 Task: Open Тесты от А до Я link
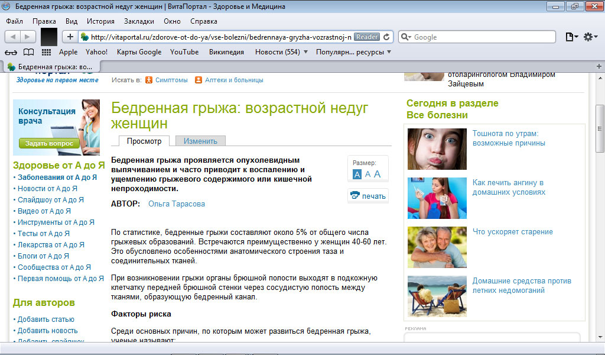point(44,233)
